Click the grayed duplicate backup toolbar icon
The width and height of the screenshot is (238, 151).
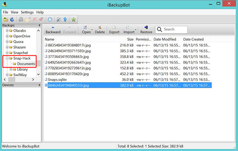pyautogui.click(x=21, y=19)
